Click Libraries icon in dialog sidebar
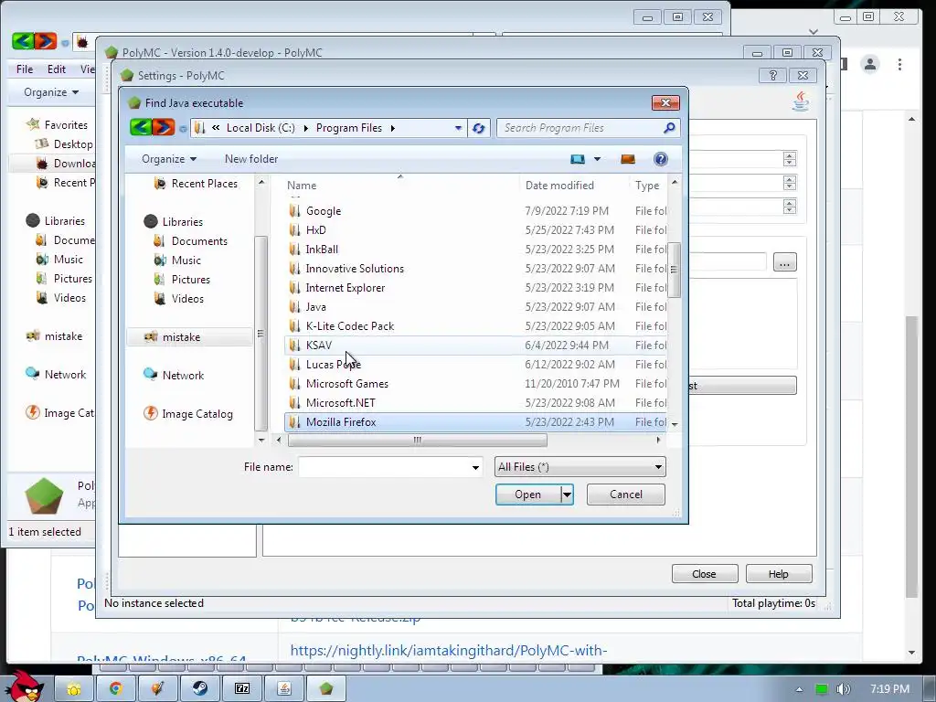 [x=151, y=222]
